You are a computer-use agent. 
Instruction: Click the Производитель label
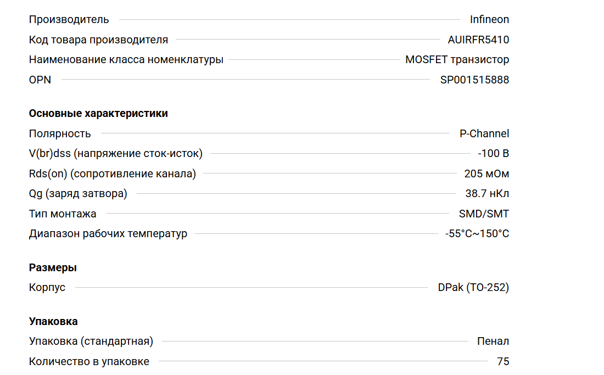pos(69,20)
